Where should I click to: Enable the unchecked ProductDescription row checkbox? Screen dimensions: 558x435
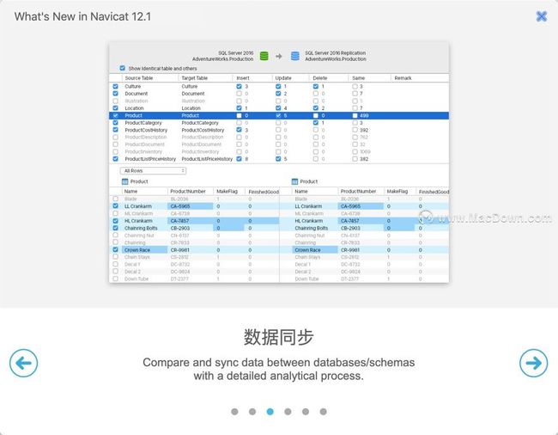coord(115,138)
